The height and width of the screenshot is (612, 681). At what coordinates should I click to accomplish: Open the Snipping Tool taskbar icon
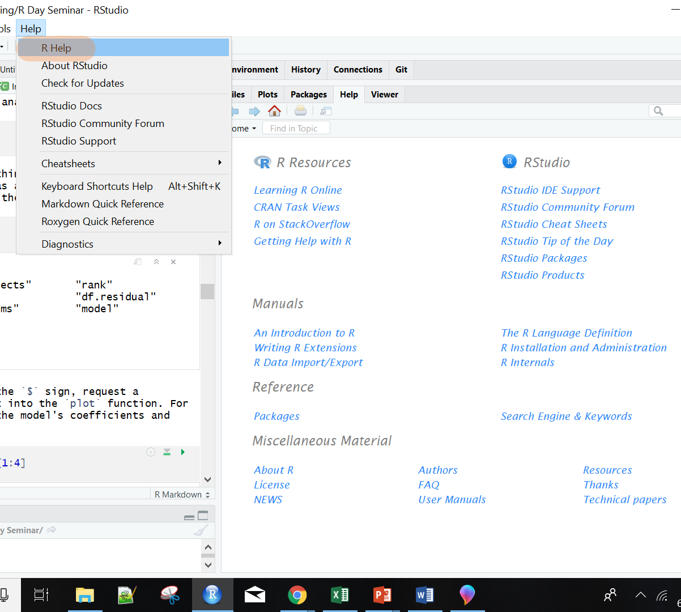[x=170, y=595]
